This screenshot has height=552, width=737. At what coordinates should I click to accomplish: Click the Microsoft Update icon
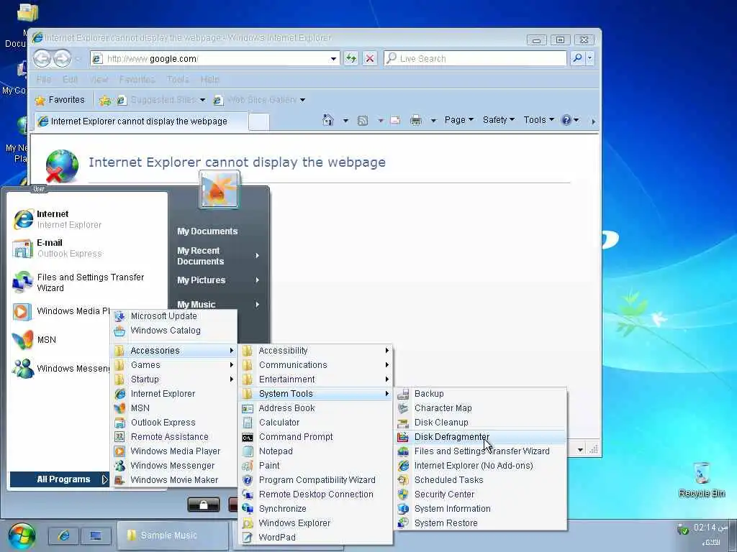[x=120, y=316]
